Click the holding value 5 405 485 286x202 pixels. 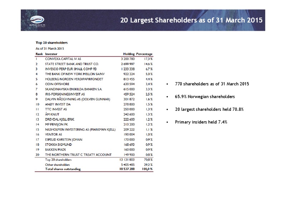tap(128, 165)
